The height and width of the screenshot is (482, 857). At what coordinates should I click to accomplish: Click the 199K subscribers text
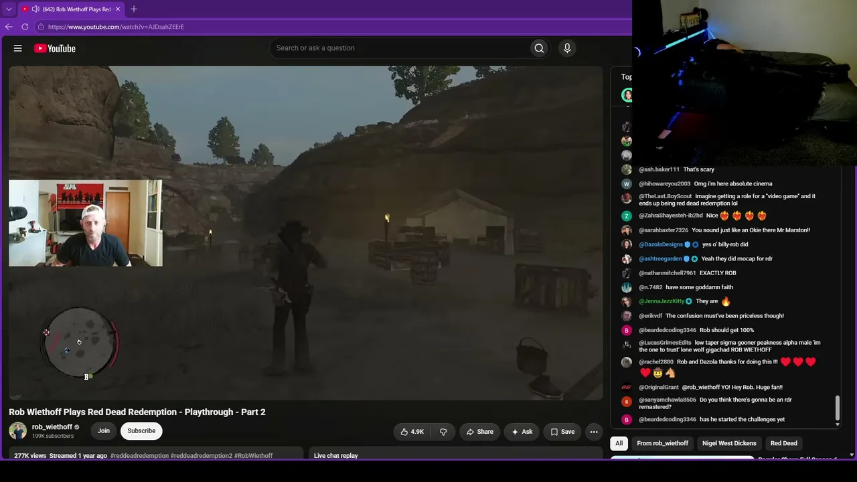[53, 436]
